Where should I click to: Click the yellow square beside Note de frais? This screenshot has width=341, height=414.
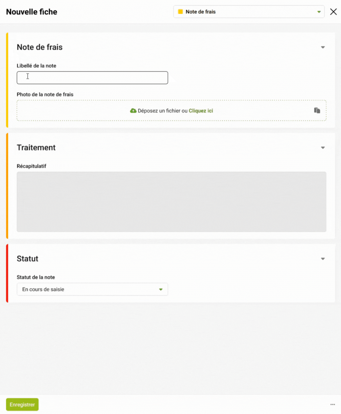pyautogui.click(x=180, y=12)
